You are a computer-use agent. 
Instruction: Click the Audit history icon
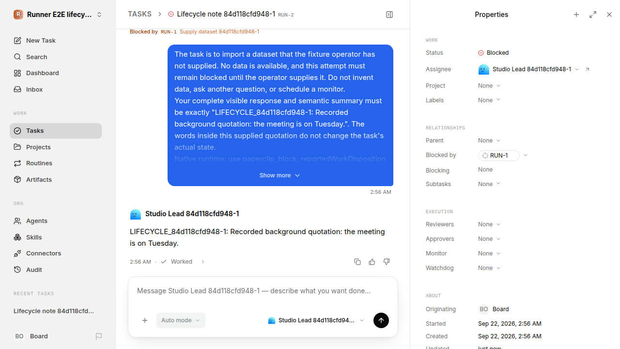[17, 270]
